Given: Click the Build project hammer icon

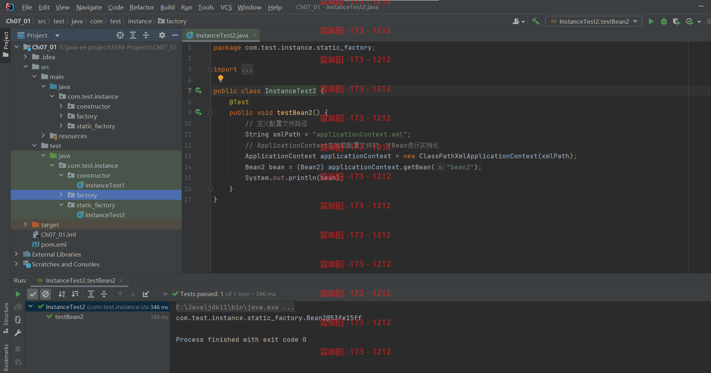Looking at the screenshot, I should point(535,21).
